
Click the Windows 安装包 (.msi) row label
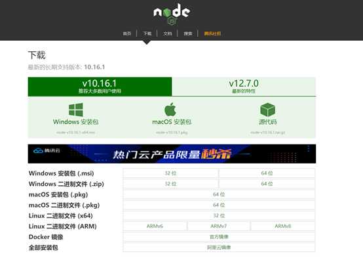62,173
